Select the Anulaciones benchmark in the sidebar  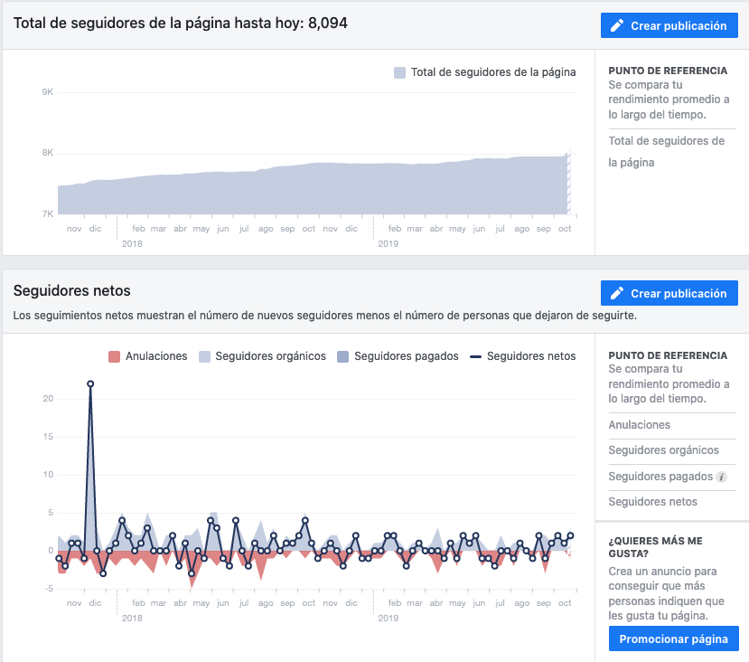[640, 425]
